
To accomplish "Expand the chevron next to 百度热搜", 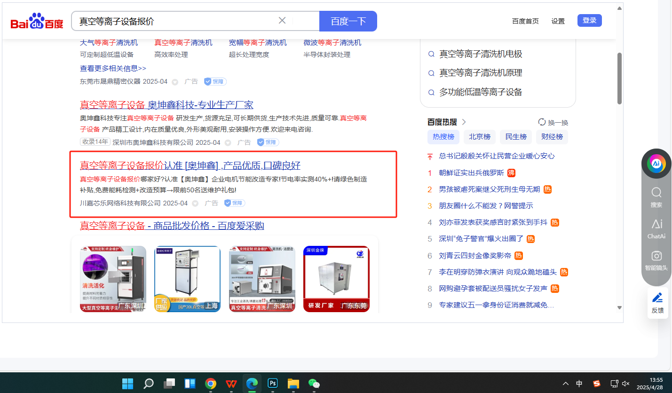I will (x=464, y=122).
